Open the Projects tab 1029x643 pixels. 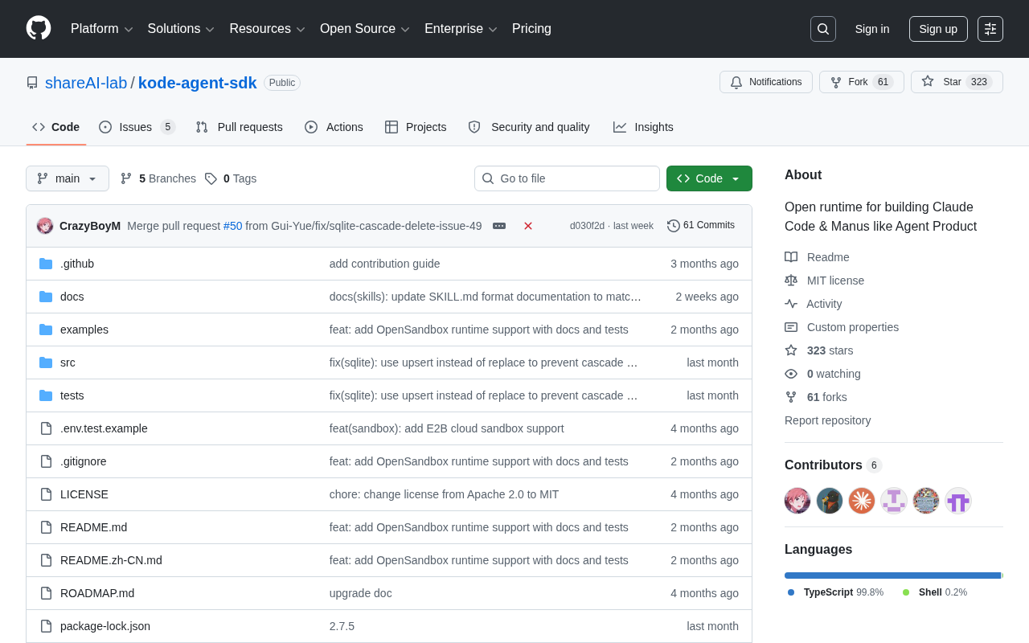click(x=416, y=127)
